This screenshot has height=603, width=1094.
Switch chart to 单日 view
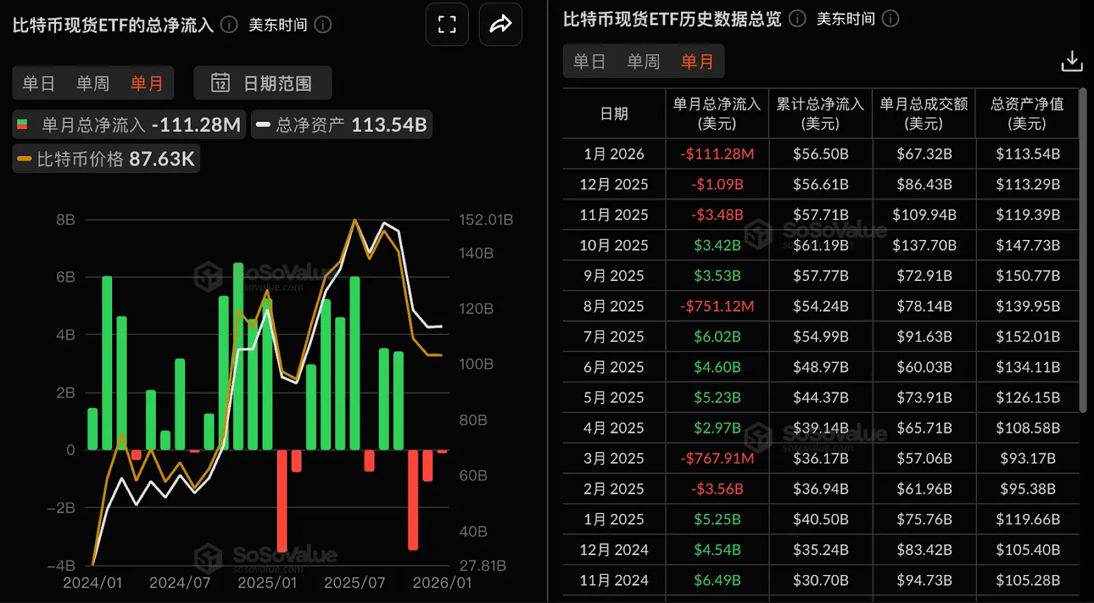(x=38, y=83)
